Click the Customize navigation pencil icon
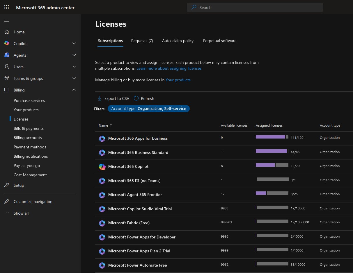This screenshot has height=273, width=353. [x=7, y=202]
